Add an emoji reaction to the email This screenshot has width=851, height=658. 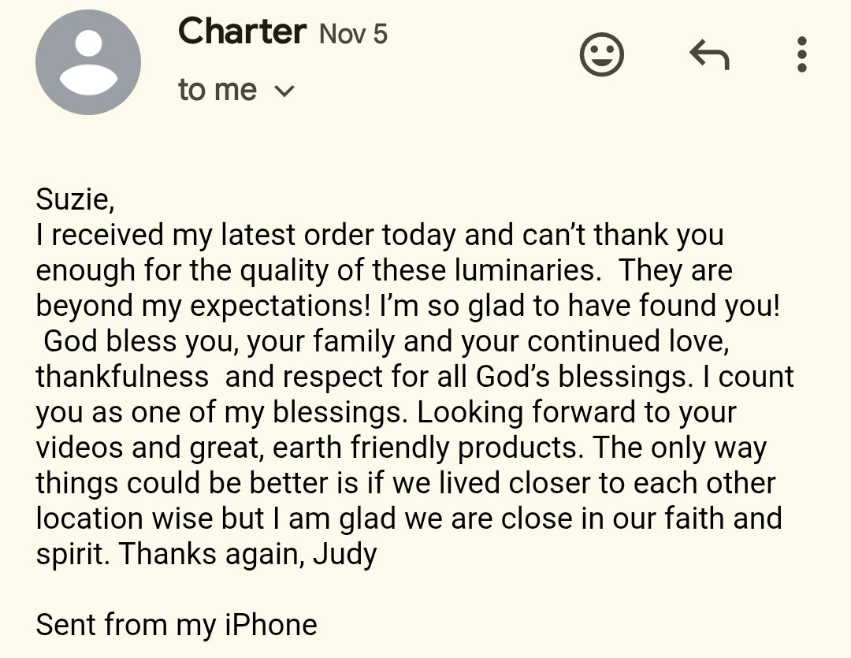[x=602, y=55]
